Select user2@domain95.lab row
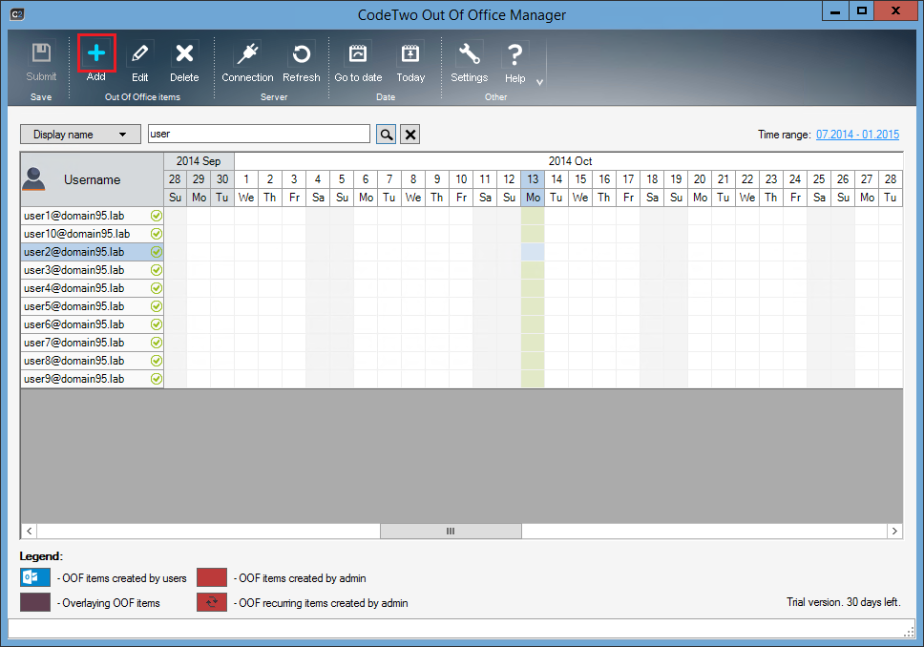Viewport: 924px width, 647px height. point(92,252)
